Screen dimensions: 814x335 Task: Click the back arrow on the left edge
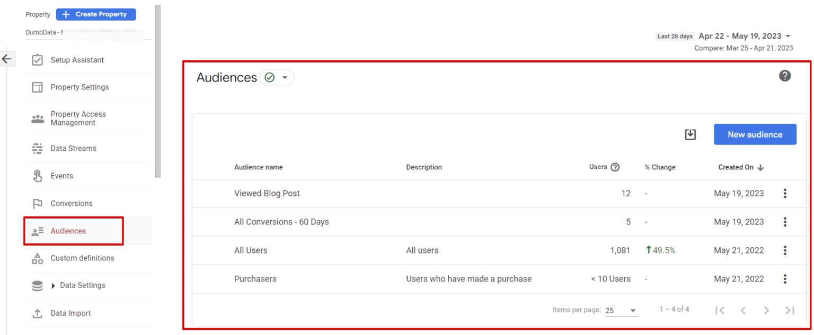pyautogui.click(x=7, y=59)
